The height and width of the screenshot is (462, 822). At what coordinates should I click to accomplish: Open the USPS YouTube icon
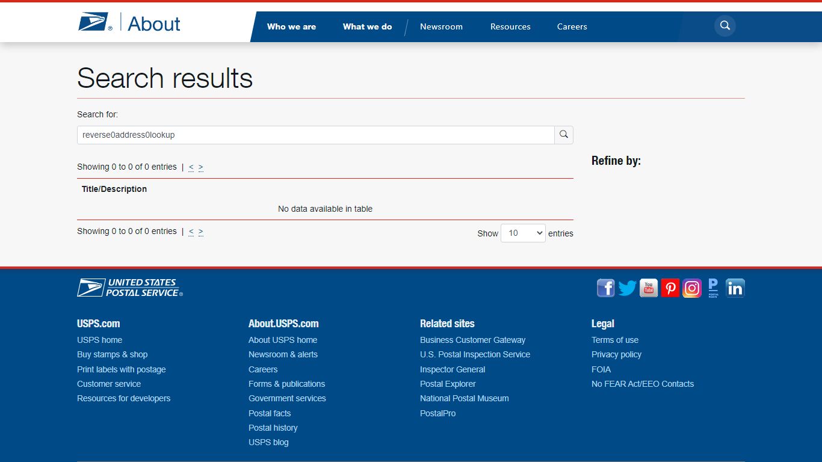coord(649,288)
